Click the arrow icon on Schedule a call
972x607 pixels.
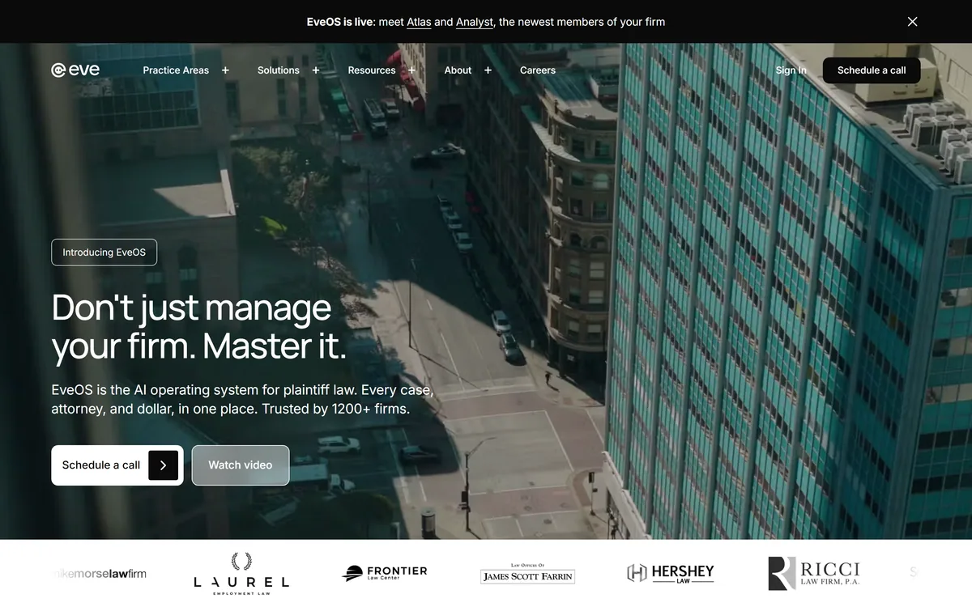[x=163, y=465]
